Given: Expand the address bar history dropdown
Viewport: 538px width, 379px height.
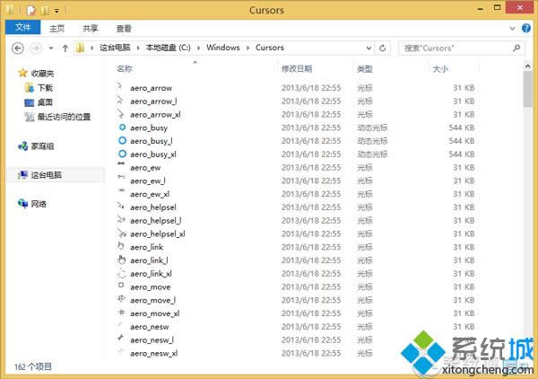Looking at the screenshot, I should (x=369, y=48).
